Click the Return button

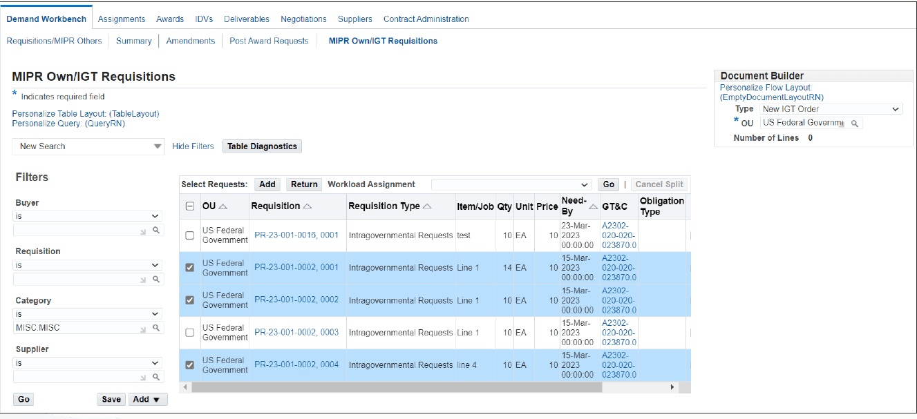pyautogui.click(x=304, y=184)
